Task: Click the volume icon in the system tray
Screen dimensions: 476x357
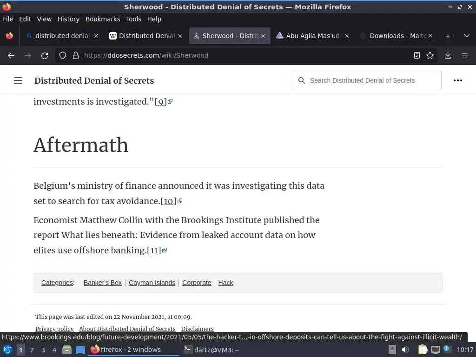Action: [x=405, y=350]
